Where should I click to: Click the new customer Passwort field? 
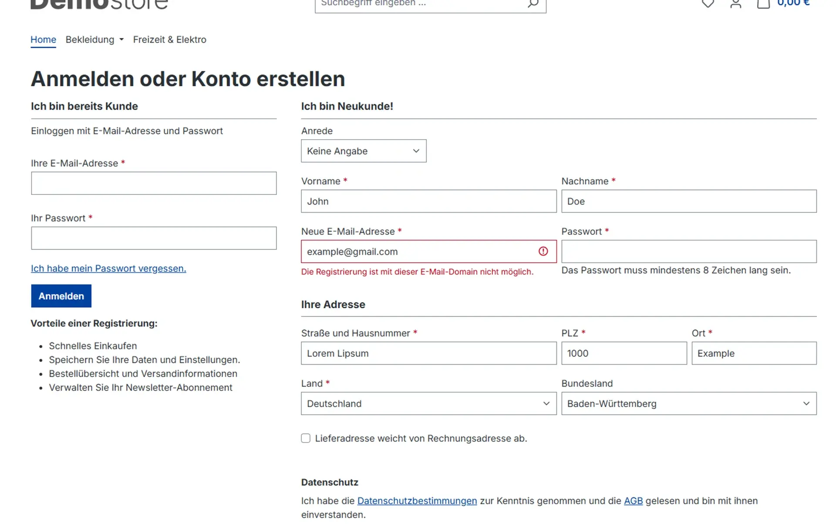689,251
